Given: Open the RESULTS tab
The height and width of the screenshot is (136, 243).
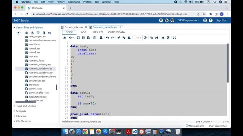Looking at the screenshot, I should tap(98, 32).
